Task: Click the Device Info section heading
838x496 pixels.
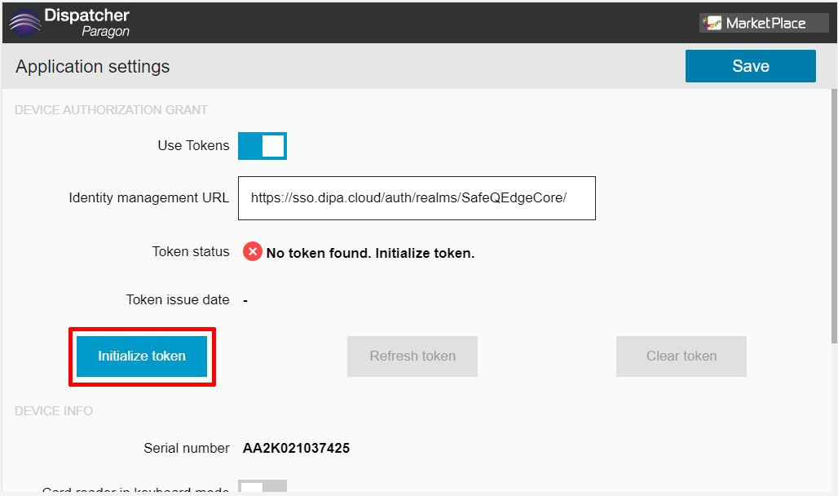Action: pos(54,411)
